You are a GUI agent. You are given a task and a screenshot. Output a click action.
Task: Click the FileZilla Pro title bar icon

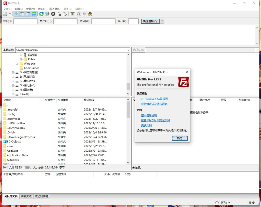coord(5,3)
